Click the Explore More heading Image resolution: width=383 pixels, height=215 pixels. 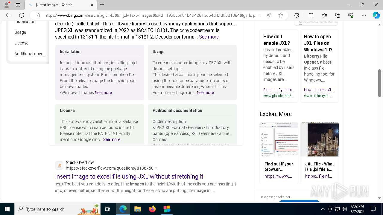click(x=276, y=114)
